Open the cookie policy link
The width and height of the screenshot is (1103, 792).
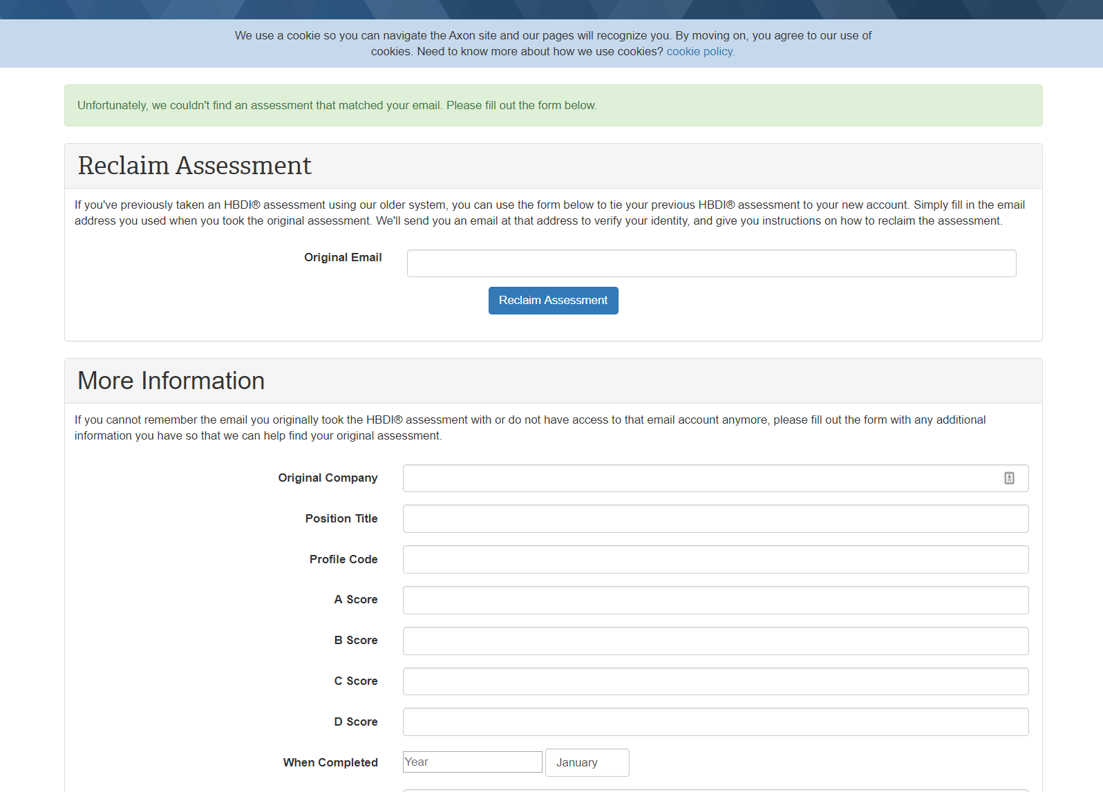pyautogui.click(x=700, y=52)
